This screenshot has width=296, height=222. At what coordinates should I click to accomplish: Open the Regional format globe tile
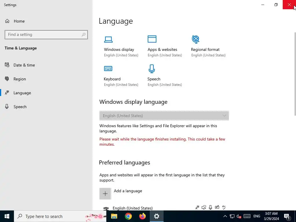coord(208,46)
